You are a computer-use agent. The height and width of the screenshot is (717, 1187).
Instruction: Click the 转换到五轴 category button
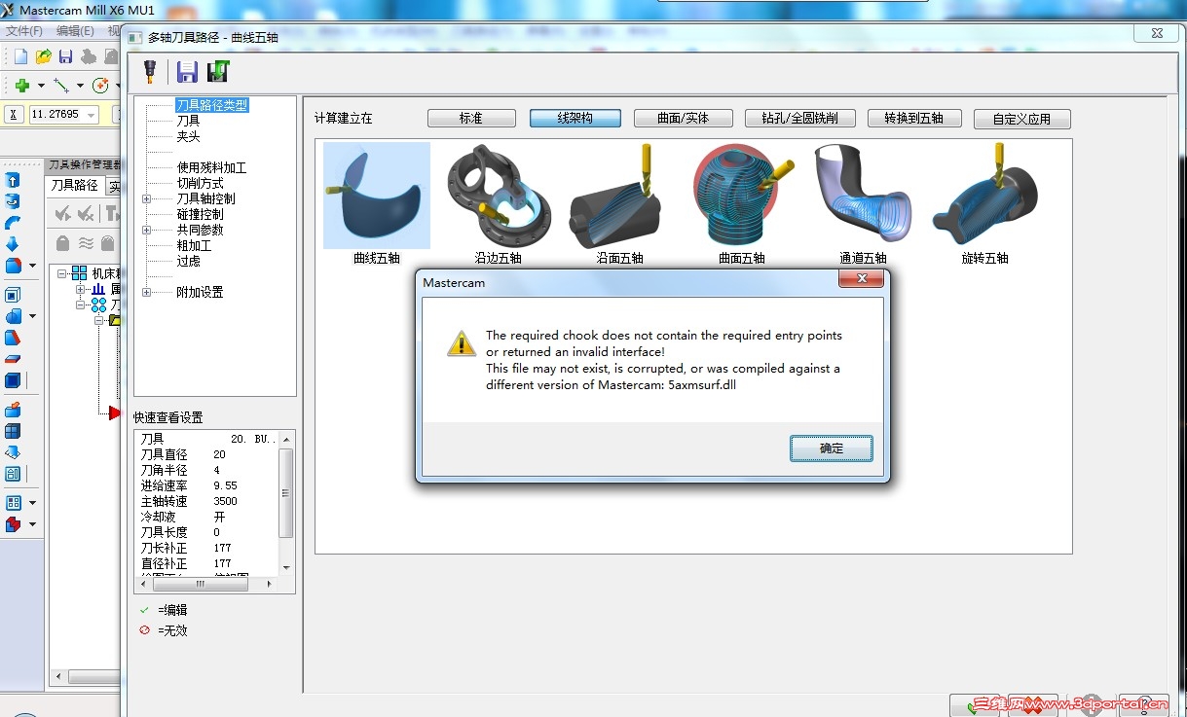914,118
